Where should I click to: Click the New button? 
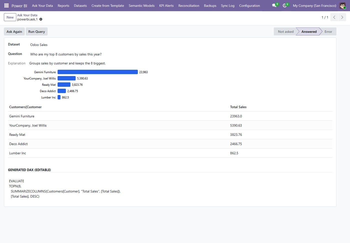[10, 17]
